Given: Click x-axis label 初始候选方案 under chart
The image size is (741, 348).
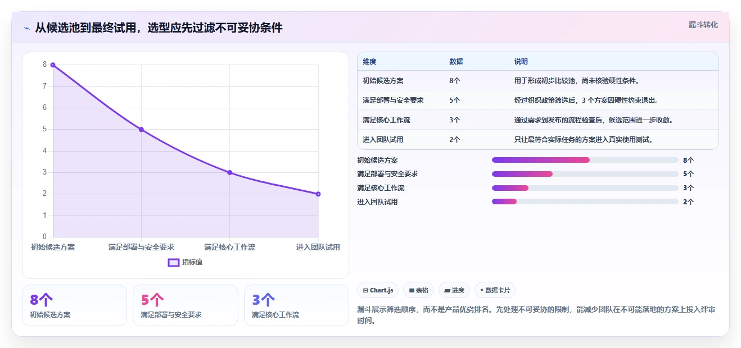Looking at the screenshot, I should coord(53,248).
